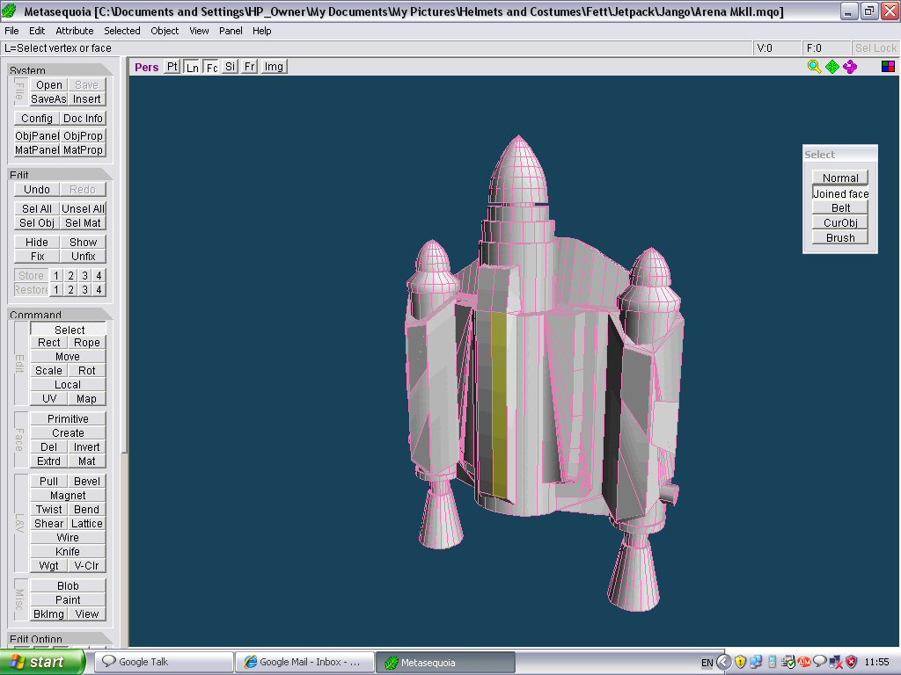Image resolution: width=901 pixels, height=675 pixels.
Task: Activate the Primitive command
Action: [x=68, y=419]
